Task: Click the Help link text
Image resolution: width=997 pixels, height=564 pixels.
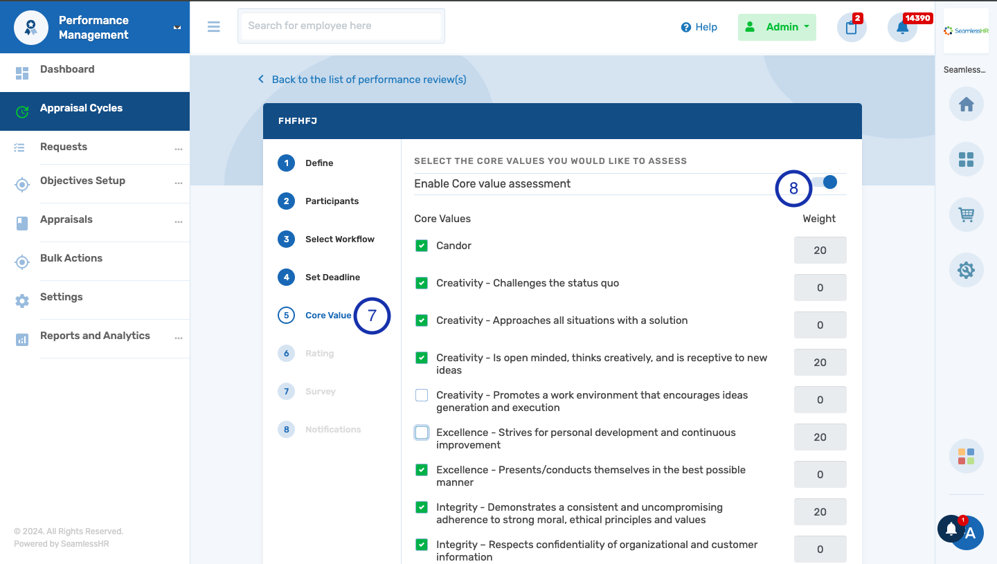Action: tap(706, 27)
